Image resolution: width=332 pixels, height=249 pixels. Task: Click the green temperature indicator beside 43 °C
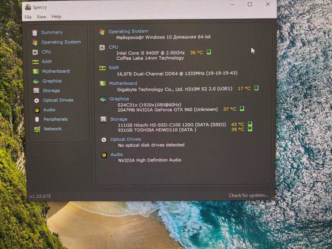(250, 124)
